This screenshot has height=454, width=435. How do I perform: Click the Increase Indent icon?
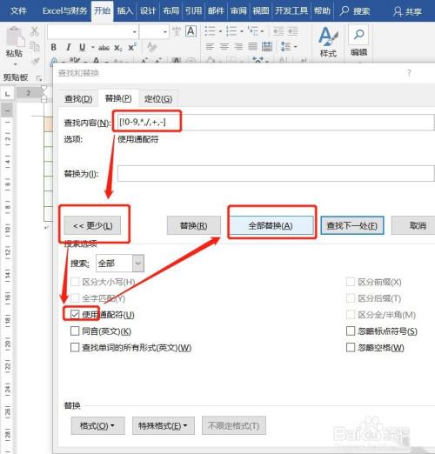(292, 30)
